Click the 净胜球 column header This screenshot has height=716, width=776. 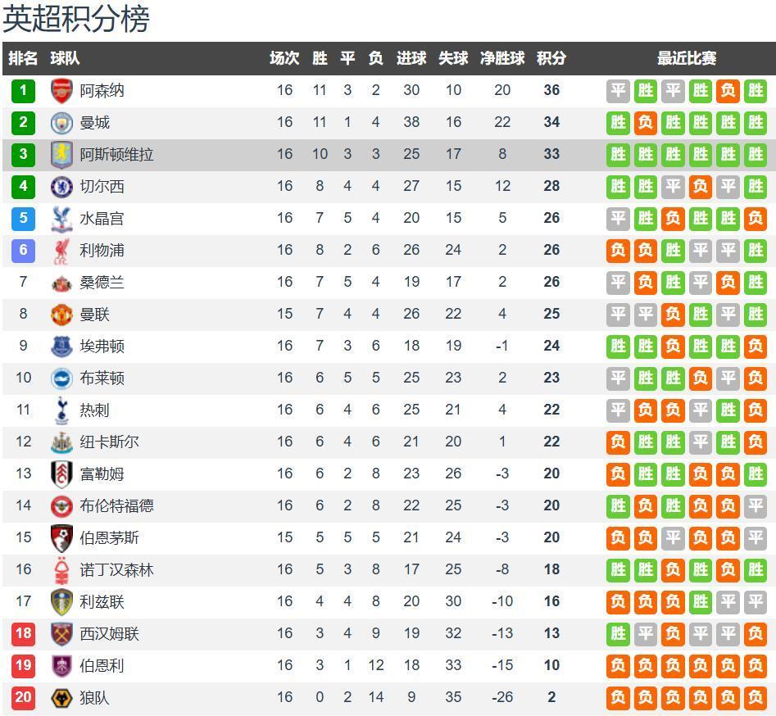pos(501,58)
